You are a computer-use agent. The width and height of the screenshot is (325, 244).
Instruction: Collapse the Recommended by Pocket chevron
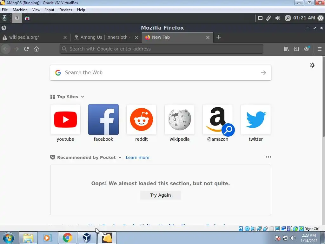click(120, 157)
